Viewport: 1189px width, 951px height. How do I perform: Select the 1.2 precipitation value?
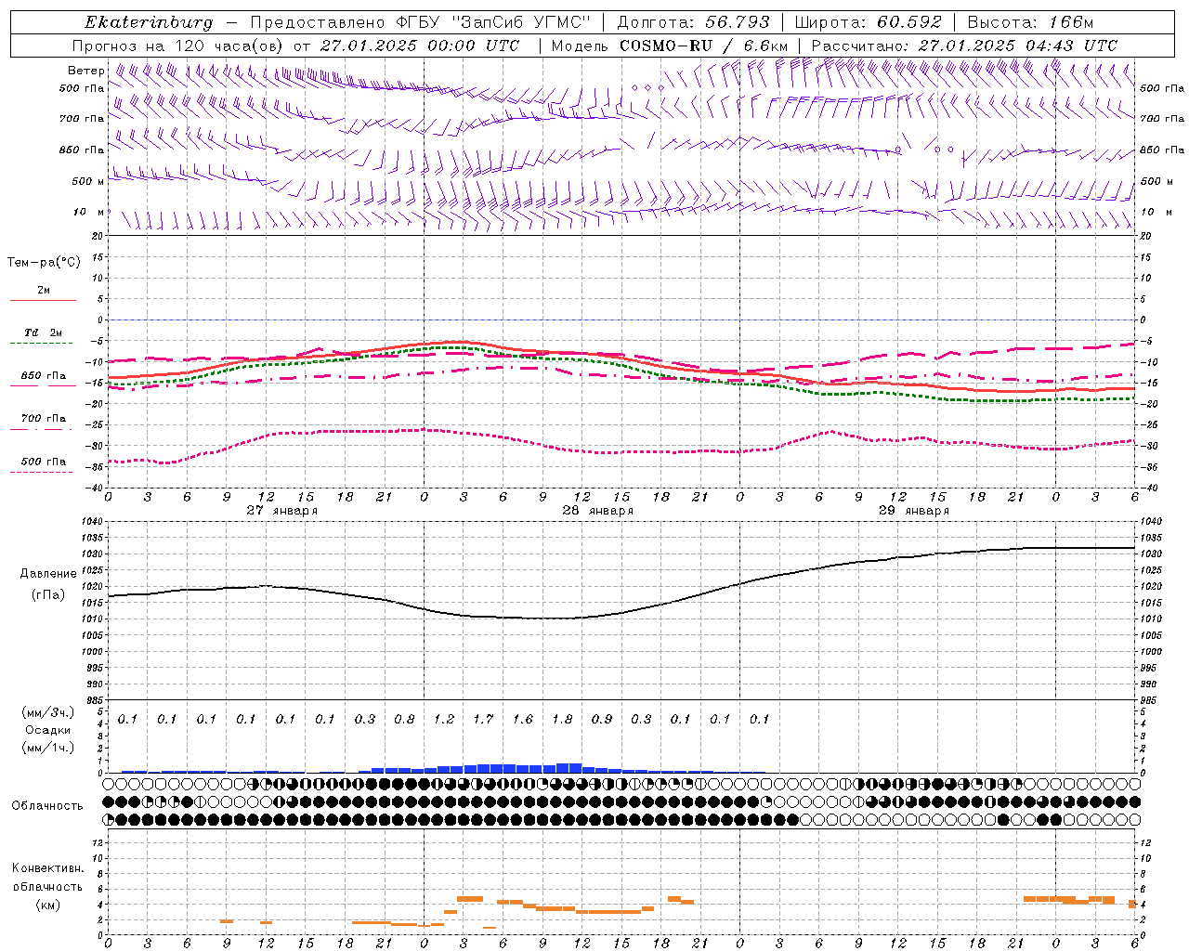[x=444, y=719]
